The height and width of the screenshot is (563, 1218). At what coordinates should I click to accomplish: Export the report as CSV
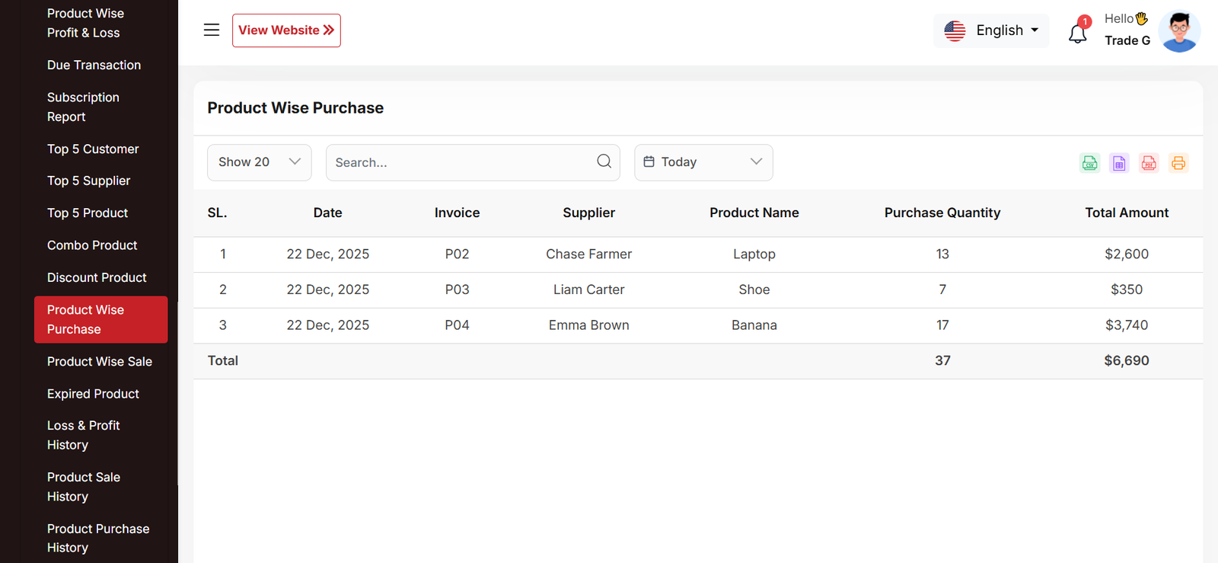coord(1089,163)
